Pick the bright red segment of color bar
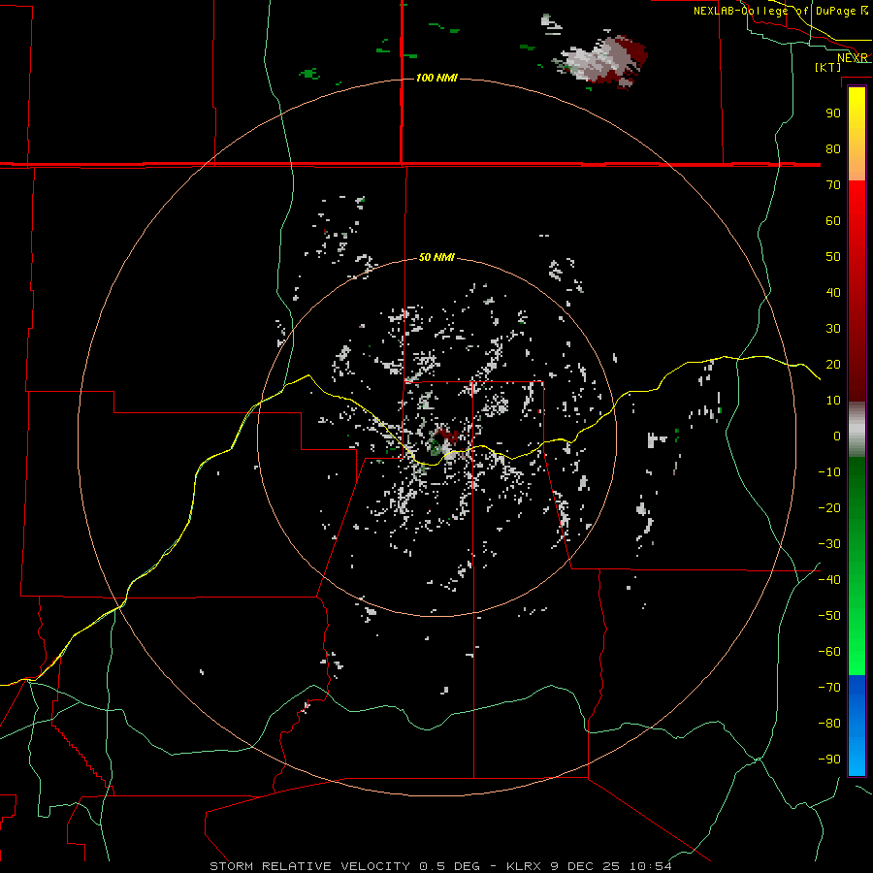Image resolution: width=873 pixels, height=873 pixels. [857, 209]
